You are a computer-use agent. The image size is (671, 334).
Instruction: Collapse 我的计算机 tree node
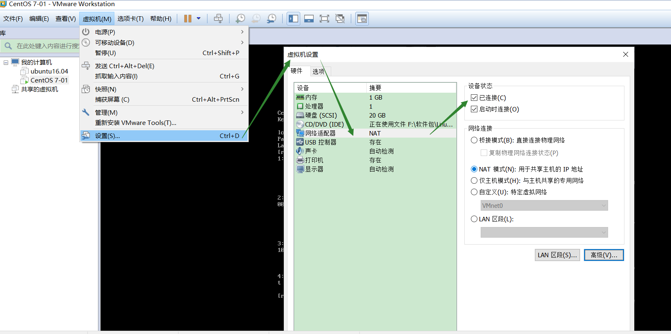click(x=6, y=62)
